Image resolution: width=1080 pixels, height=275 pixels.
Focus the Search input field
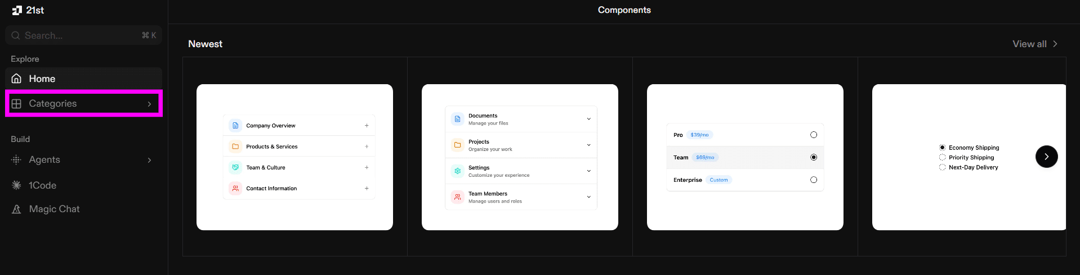83,35
